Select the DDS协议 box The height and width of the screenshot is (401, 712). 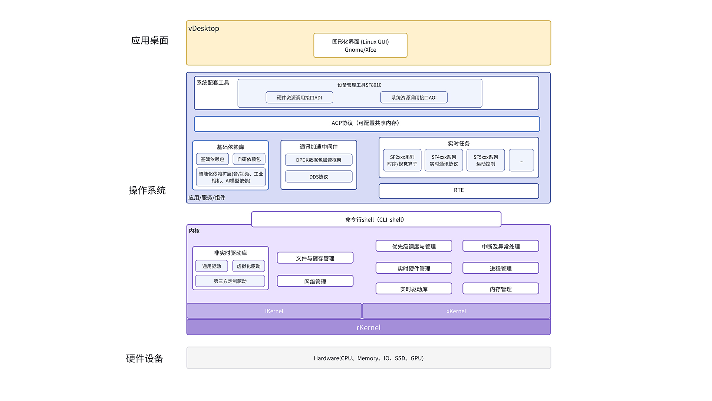[319, 177]
